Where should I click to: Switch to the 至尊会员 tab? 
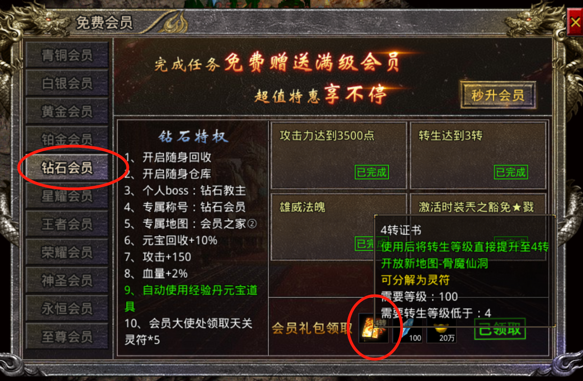pyautogui.click(x=67, y=337)
